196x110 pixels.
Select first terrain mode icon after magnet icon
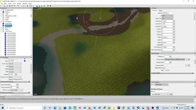click(37, 6)
